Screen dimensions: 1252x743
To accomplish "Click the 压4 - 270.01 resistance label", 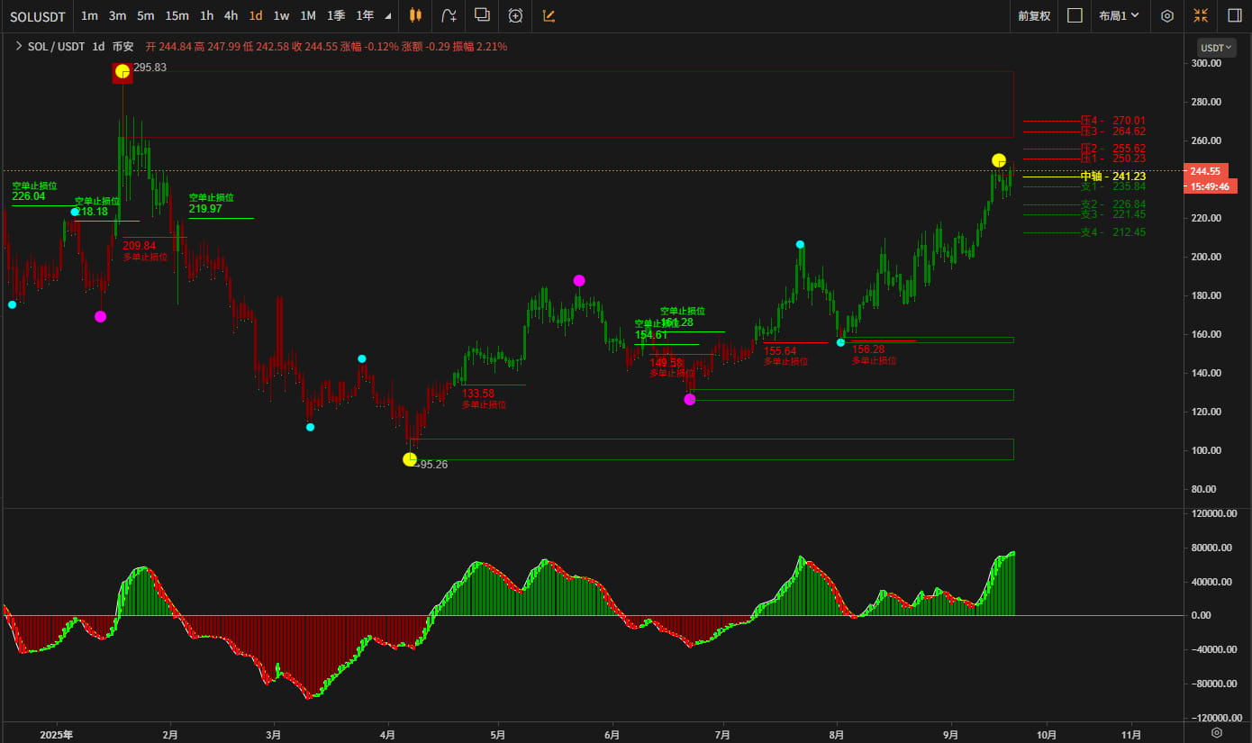I will [1113, 121].
